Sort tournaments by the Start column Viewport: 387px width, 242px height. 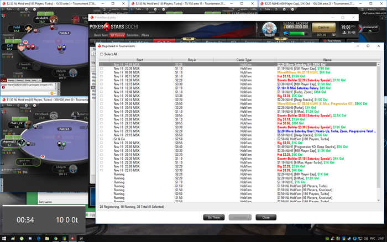point(140,60)
